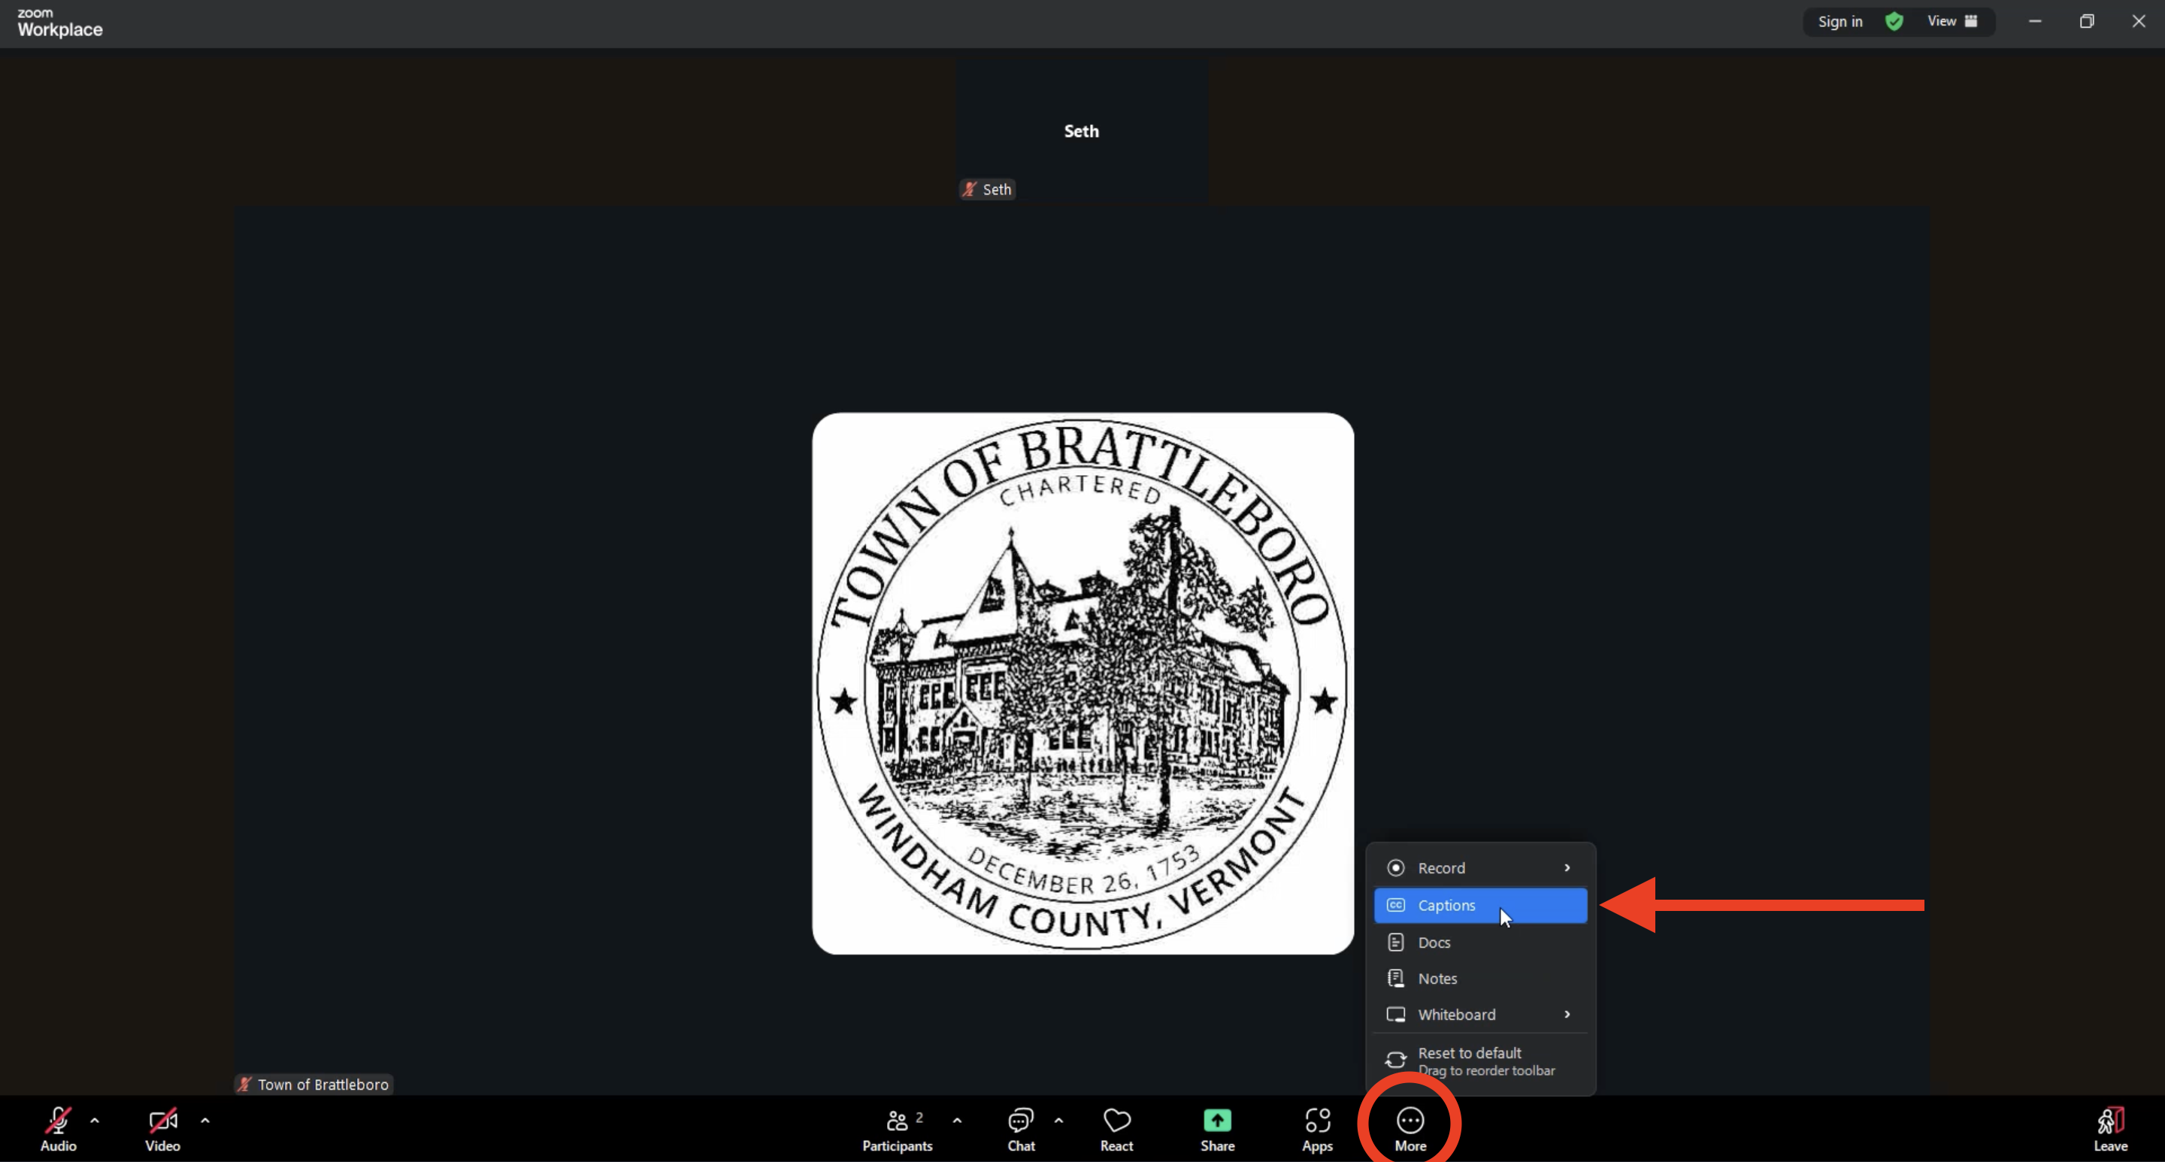Screen dimensions: 2165x1162
Task: Open the Chat panel
Action: point(1020,1127)
